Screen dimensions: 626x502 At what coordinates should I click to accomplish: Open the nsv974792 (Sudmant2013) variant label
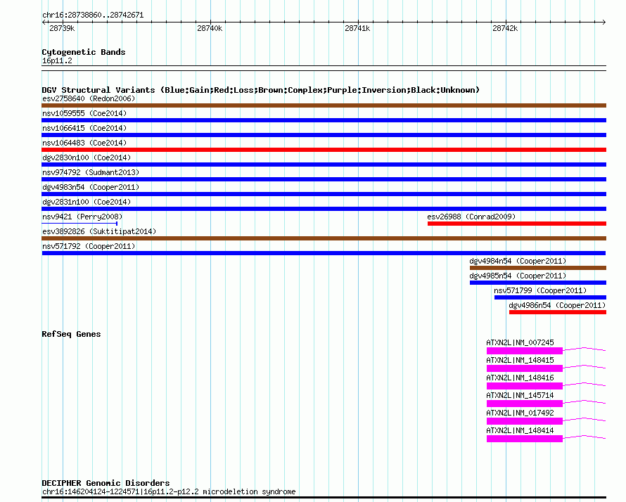pyautogui.click(x=91, y=172)
